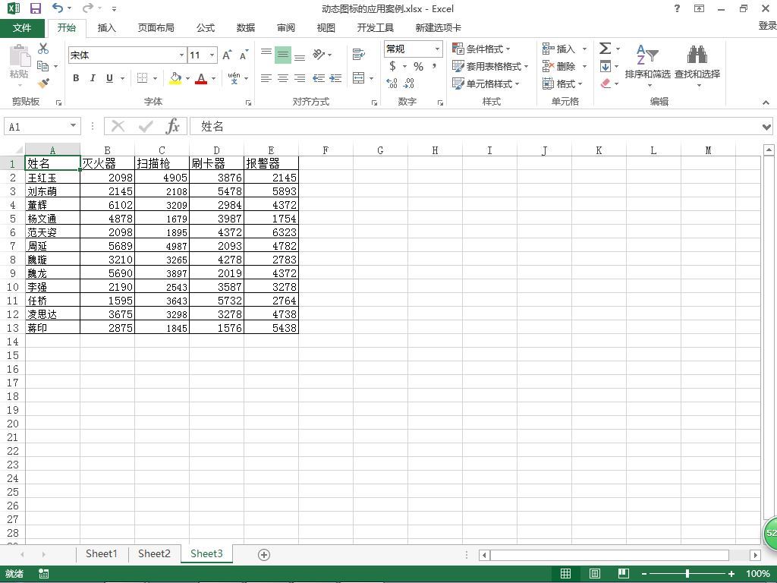The height and width of the screenshot is (583, 777).
Task: Wrap text in cell
Action: coord(358,54)
